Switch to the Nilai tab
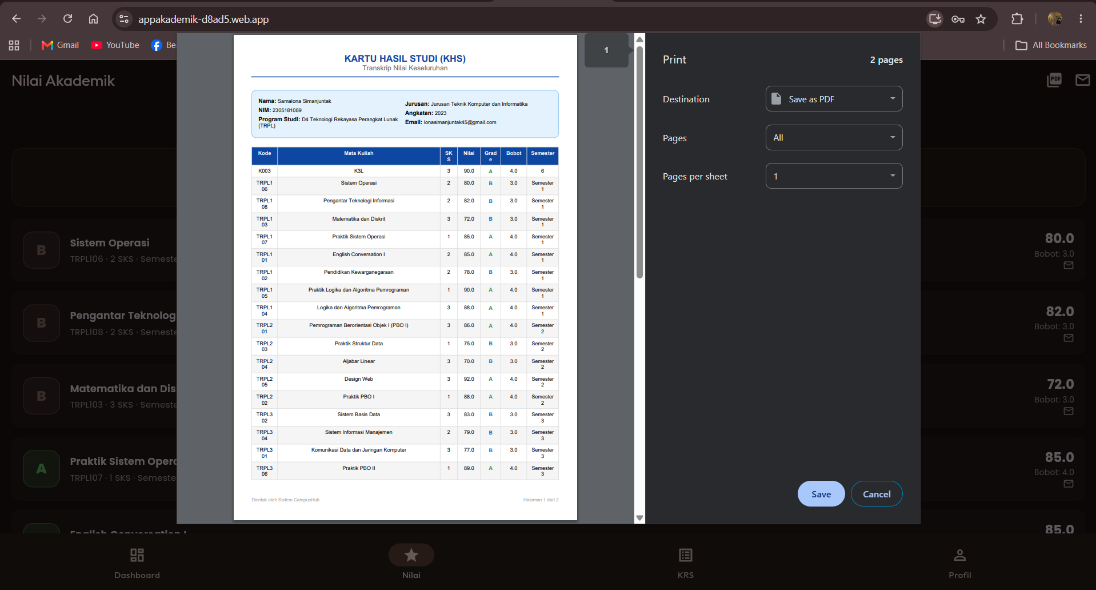The height and width of the screenshot is (590, 1096). [411, 561]
